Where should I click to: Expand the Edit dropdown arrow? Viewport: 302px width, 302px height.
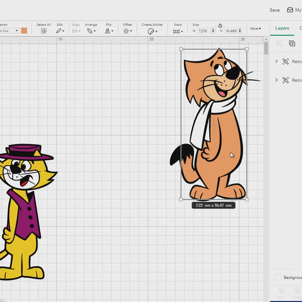(x=63, y=31)
